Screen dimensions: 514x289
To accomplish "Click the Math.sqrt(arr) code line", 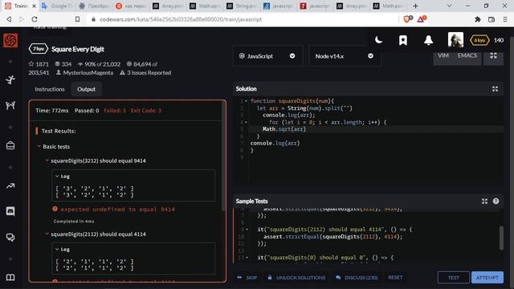I will 284,129.
